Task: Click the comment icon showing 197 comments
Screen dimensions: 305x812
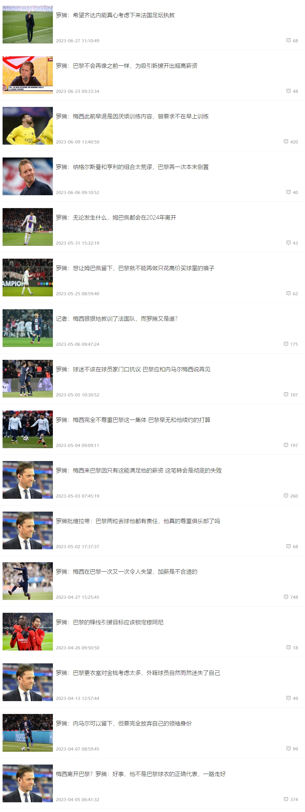Action: (286, 445)
